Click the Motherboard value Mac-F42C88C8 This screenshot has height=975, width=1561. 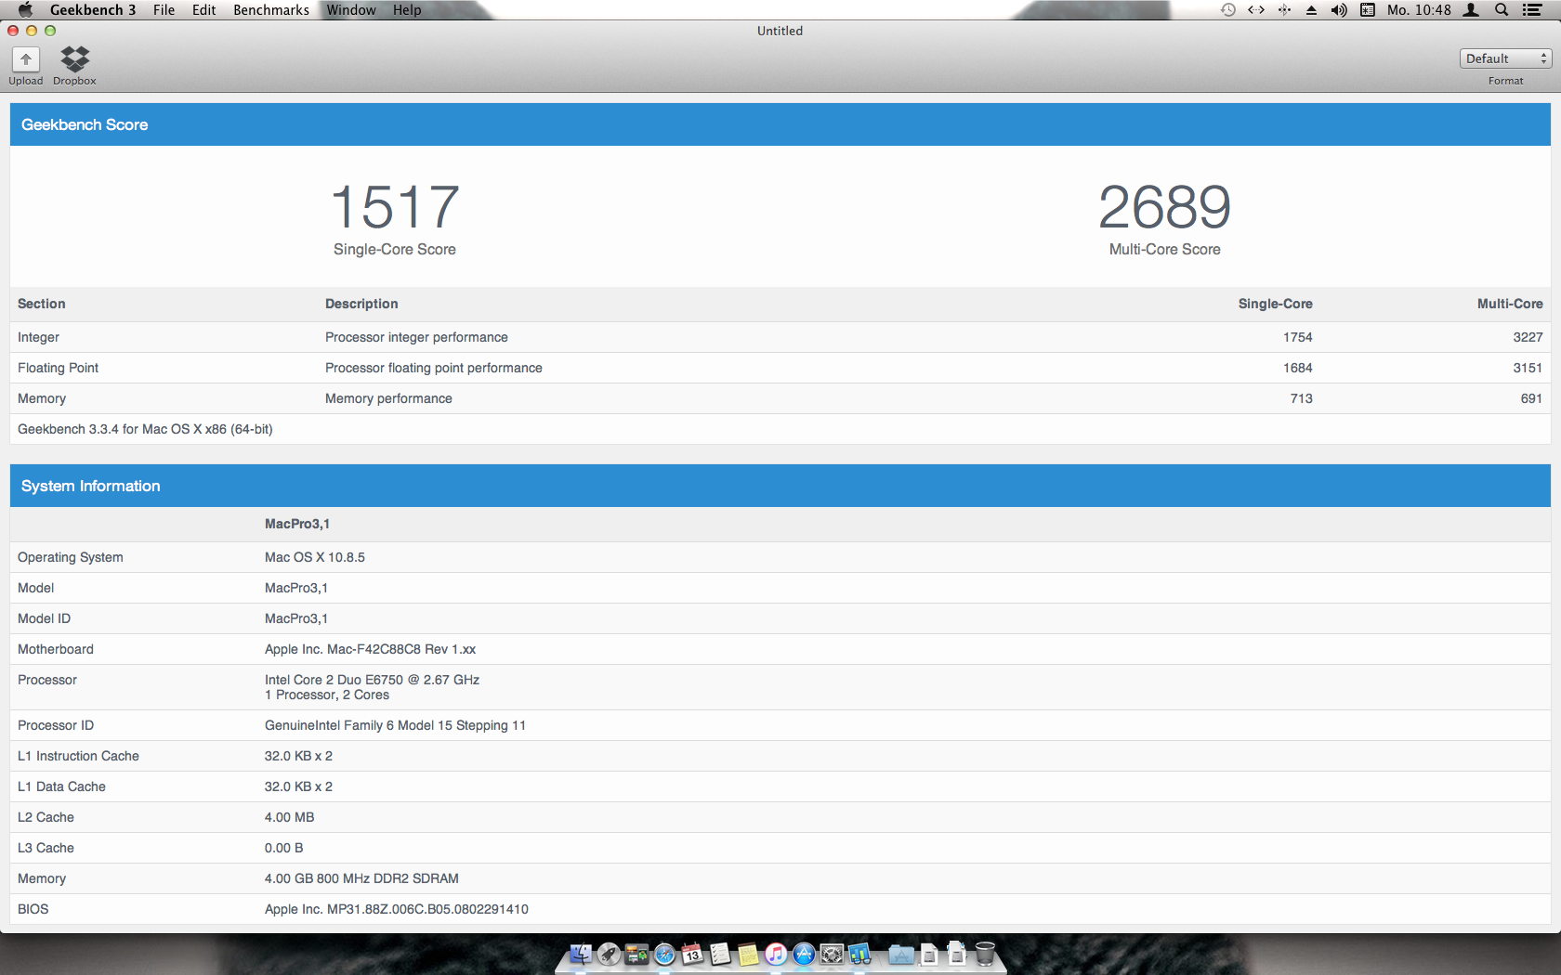370,649
